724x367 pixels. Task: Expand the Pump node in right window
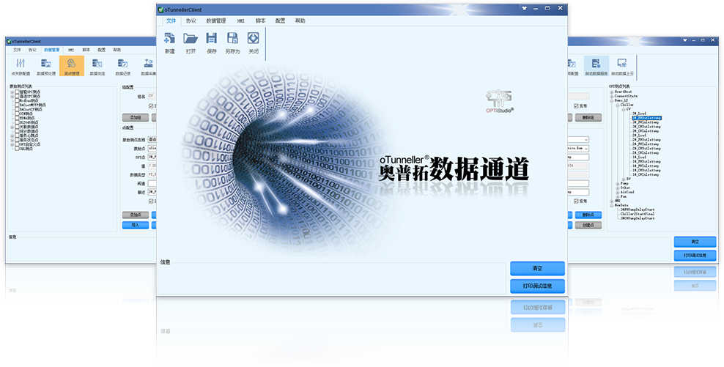pos(617,184)
